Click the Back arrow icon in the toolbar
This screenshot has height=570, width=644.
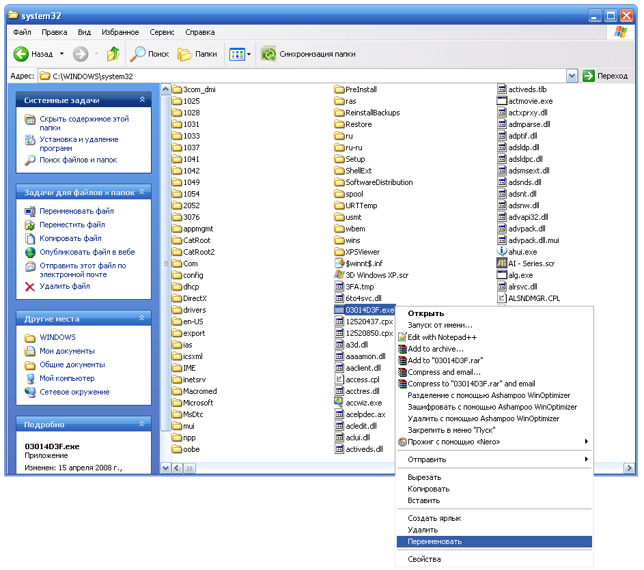(21, 54)
